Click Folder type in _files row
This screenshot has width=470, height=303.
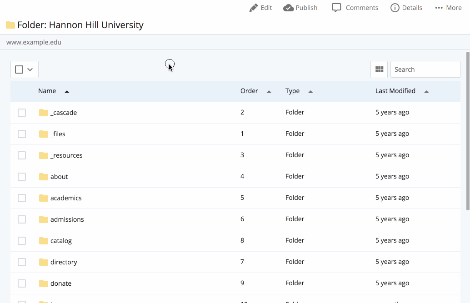click(x=295, y=134)
